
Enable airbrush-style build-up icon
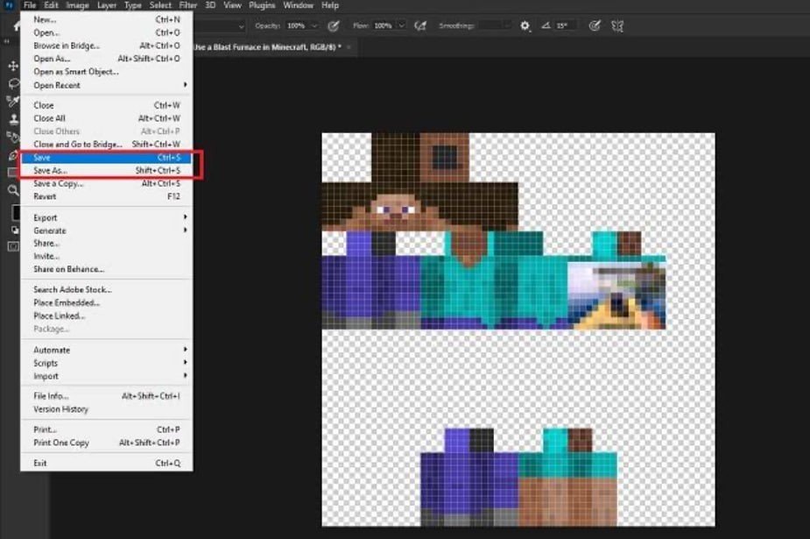tap(420, 25)
